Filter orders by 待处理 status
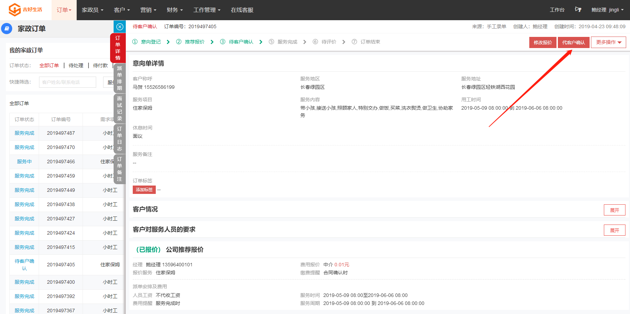 [x=76, y=65]
